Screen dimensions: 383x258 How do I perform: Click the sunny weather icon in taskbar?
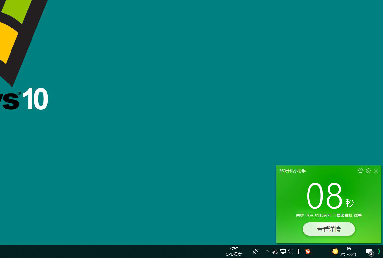point(335,251)
